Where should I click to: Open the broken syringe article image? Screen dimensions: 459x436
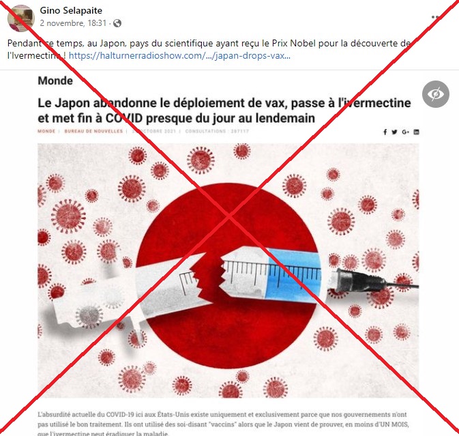(x=228, y=271)
